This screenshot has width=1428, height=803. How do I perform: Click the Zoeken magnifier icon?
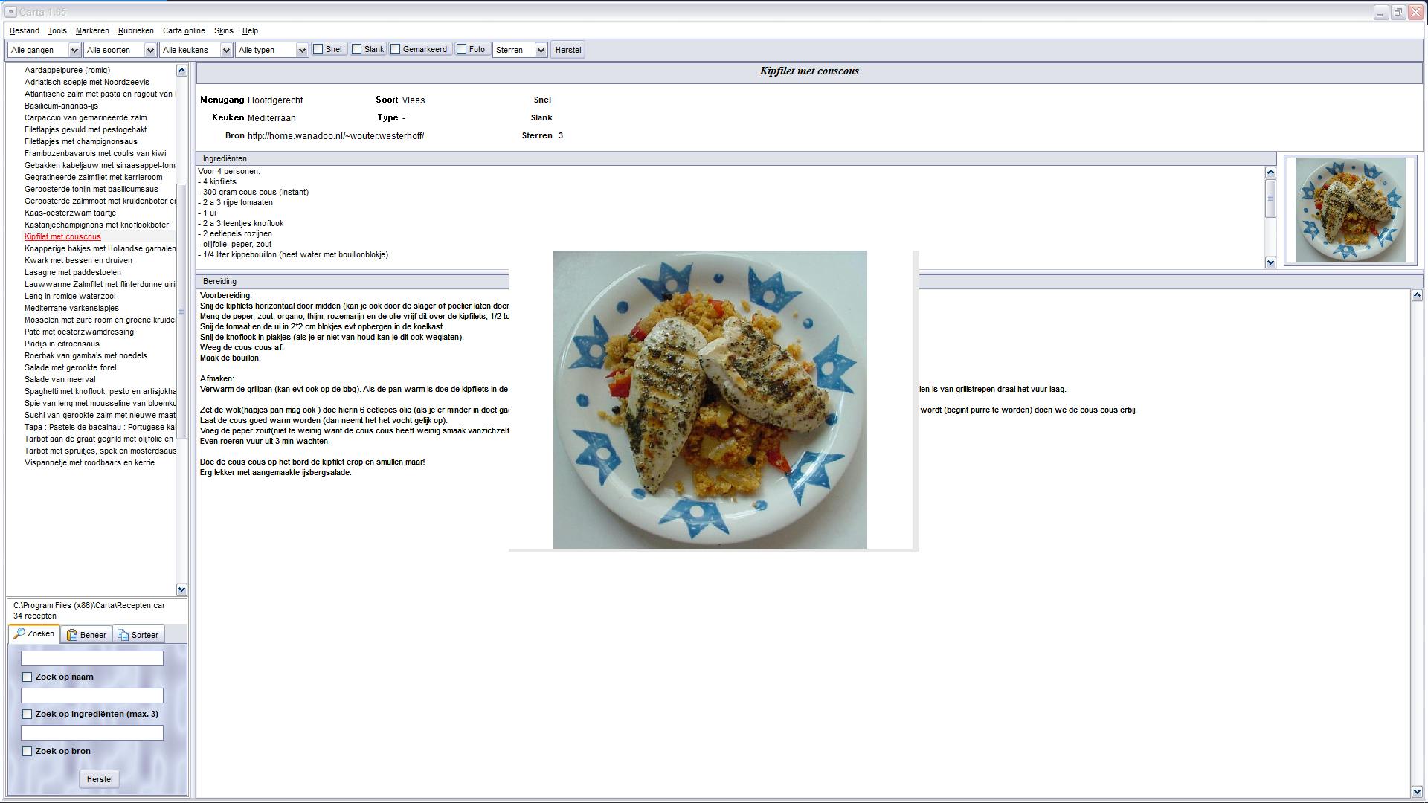pyautogui.click(x=19, y=634)
